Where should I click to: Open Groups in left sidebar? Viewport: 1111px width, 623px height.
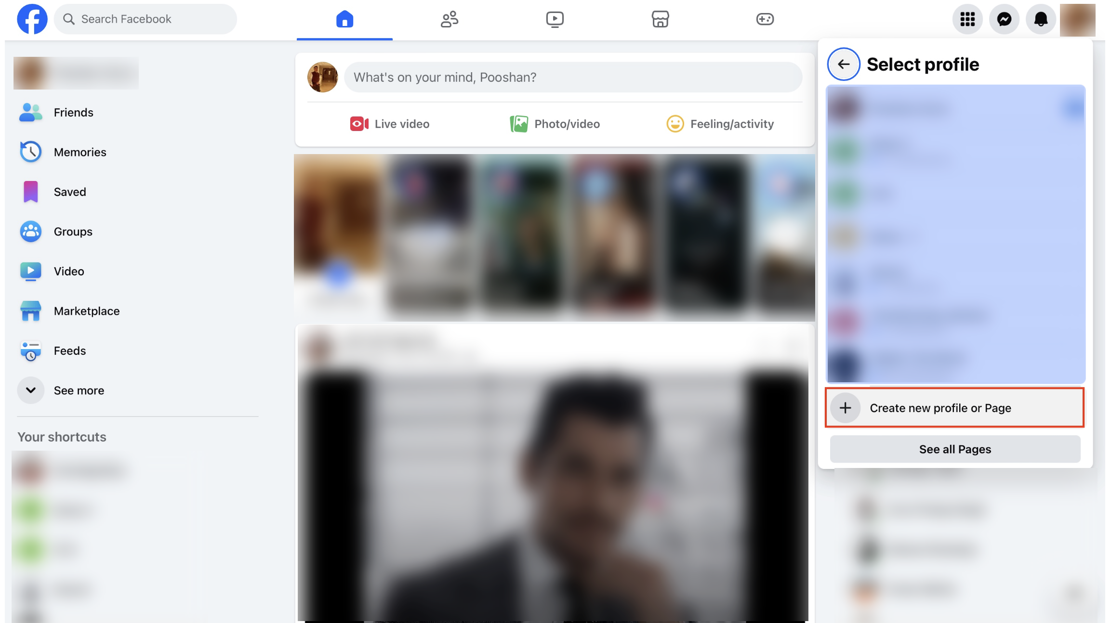137,232
